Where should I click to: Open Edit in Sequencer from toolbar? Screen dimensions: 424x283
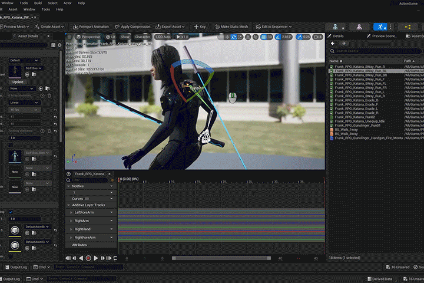click(x=274, y=27)
